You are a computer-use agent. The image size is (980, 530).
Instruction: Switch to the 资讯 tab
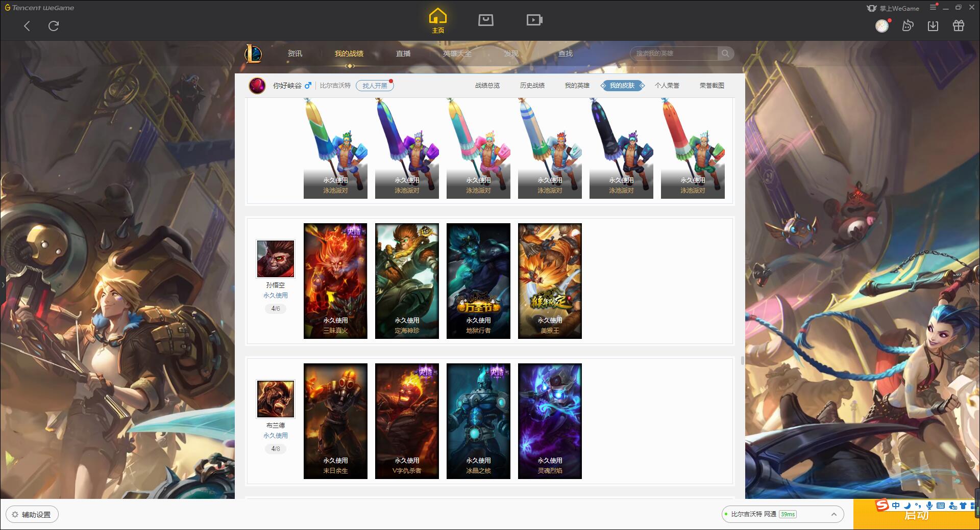(295, 54)
